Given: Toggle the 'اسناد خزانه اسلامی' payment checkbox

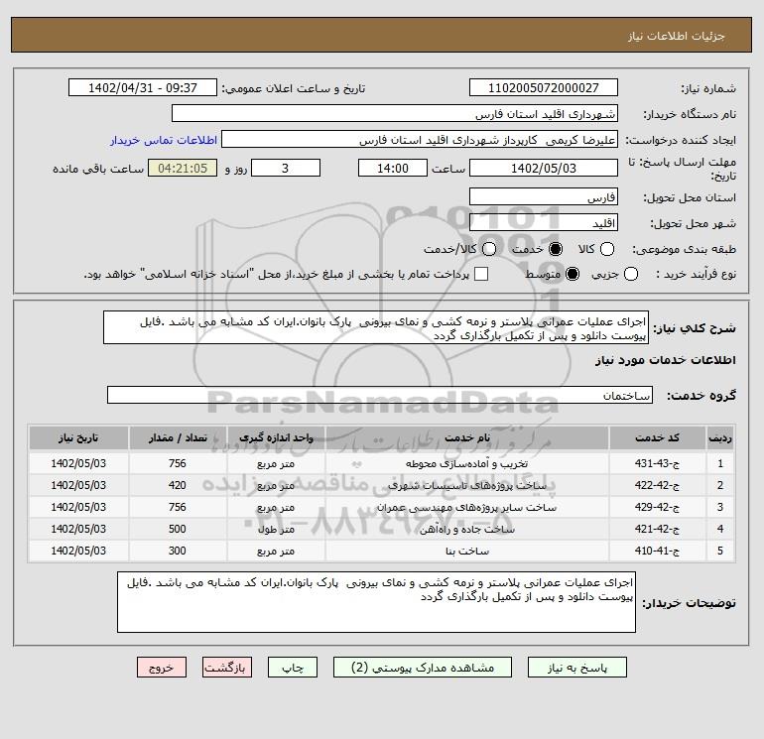Looking at the screenshot, I should (x=481, y=274).
